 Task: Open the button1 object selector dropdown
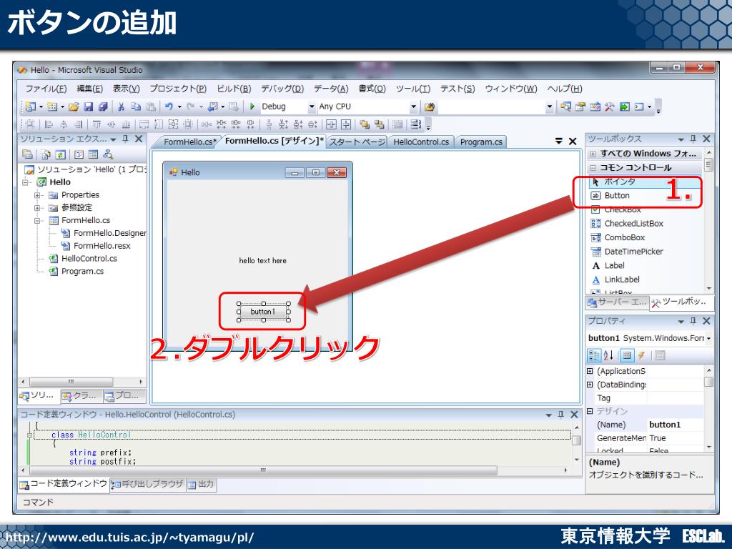click(708, 338)
